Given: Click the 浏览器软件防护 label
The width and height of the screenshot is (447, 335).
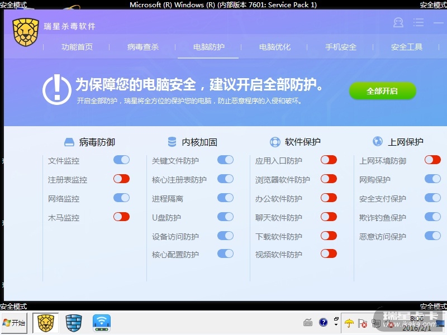Looking at the screenshot, I should click(x=282, y=180).
